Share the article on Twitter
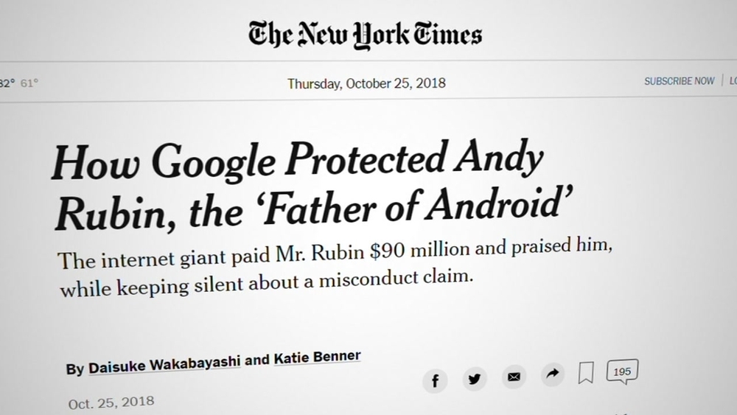 click(475, 379)
